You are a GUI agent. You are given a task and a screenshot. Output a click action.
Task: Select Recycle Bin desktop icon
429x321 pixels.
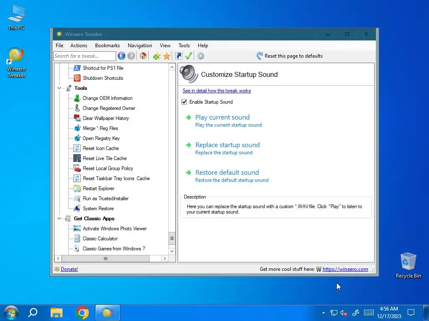[x=408, y=265]
